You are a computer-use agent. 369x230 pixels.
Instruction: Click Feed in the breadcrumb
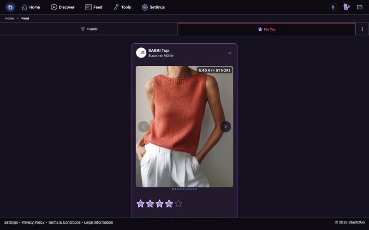[25, 18]
